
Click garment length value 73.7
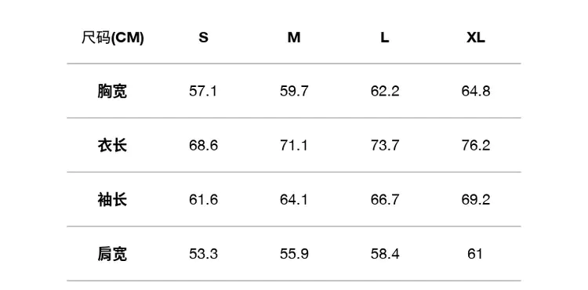(385, 145)
